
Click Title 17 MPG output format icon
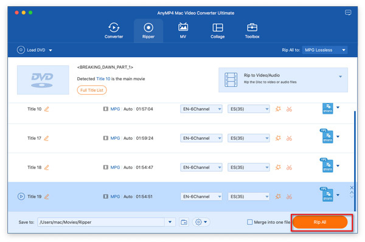(x=327, y=136)
